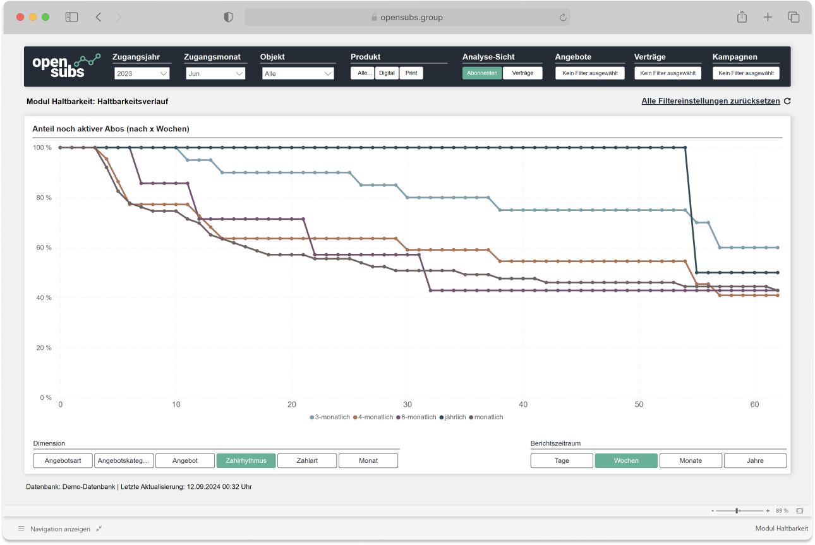Show the tab overview icon
The image size is (815, 545).
coord(794,17)
